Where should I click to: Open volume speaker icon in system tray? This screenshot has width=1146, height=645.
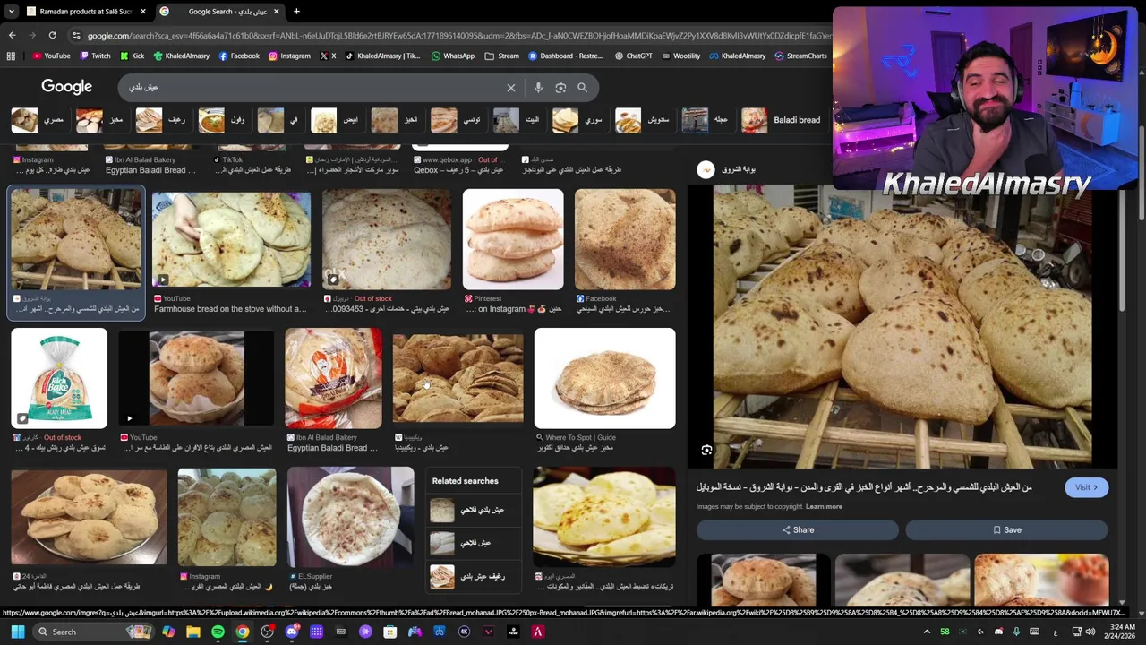1090,632
